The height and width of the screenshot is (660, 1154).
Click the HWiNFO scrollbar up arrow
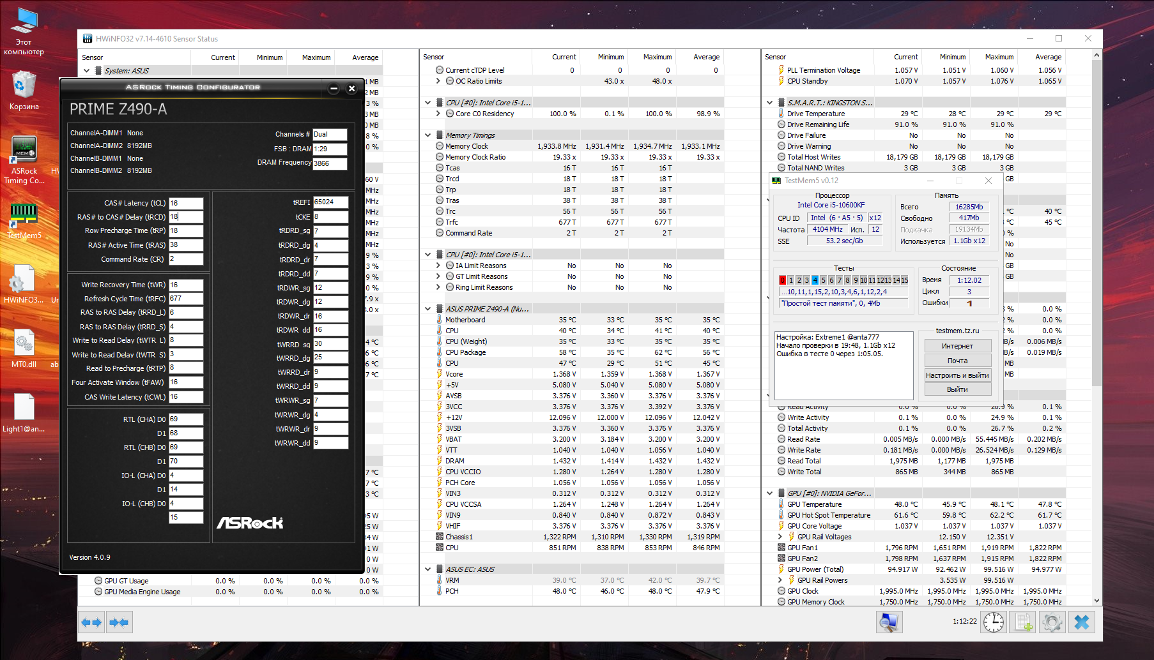click(1097, 55)
